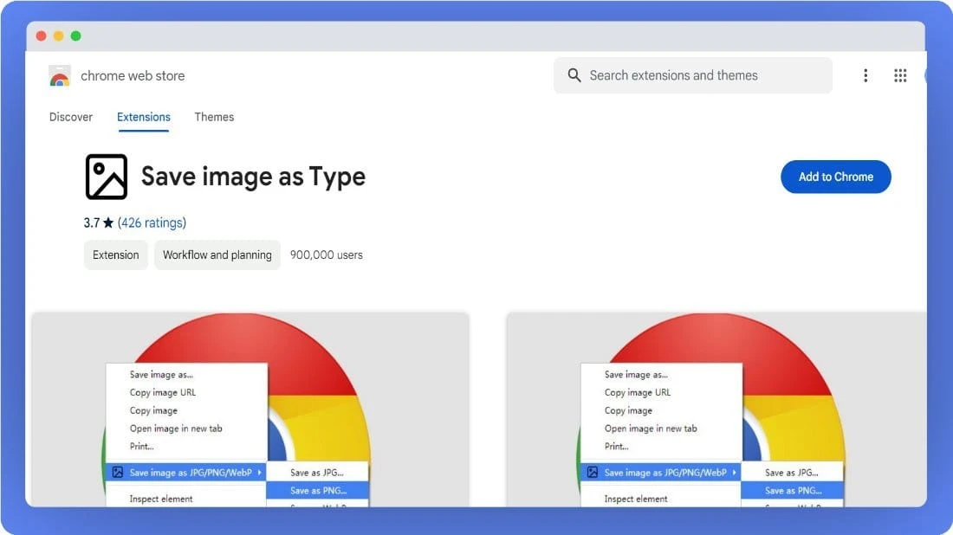Click 'Print...' in first screenshot menu

click(x=141, y=447)
